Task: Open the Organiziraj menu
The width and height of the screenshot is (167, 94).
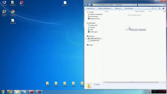Action: (91, 8)
